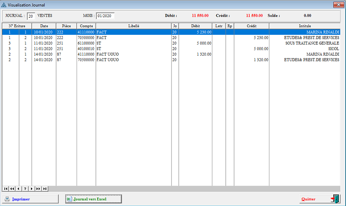The image size is (346, 206).
Task: Click the app icon in title bar
Action: 4,5
